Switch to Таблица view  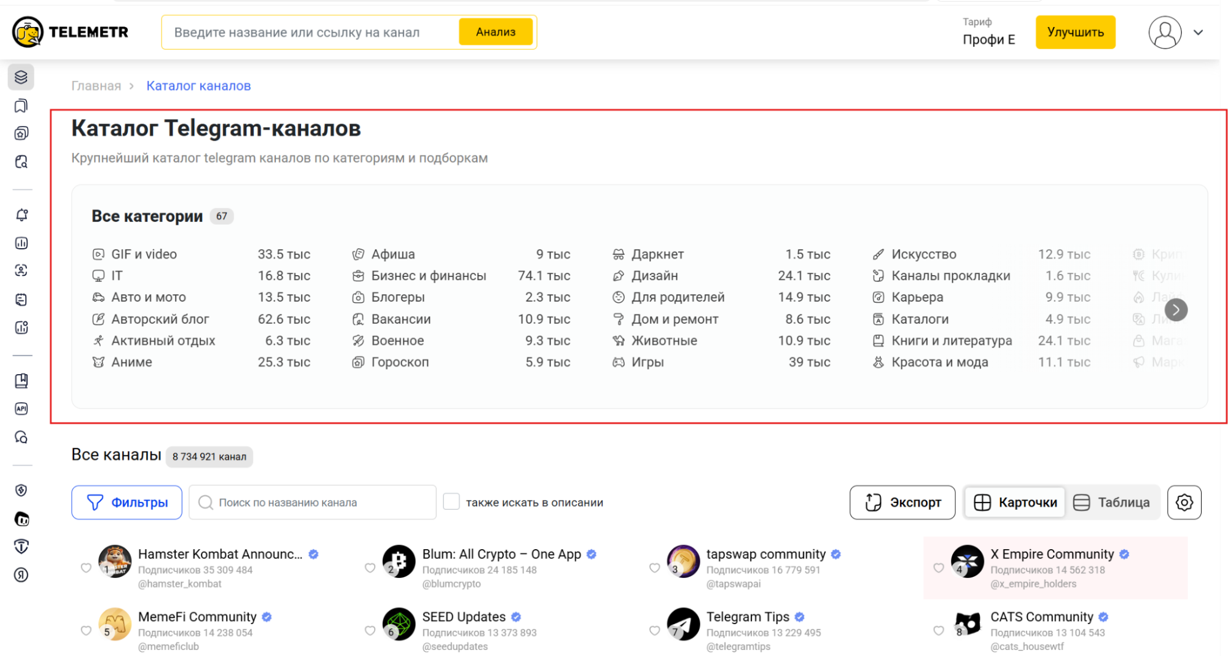click(1112, 502)
